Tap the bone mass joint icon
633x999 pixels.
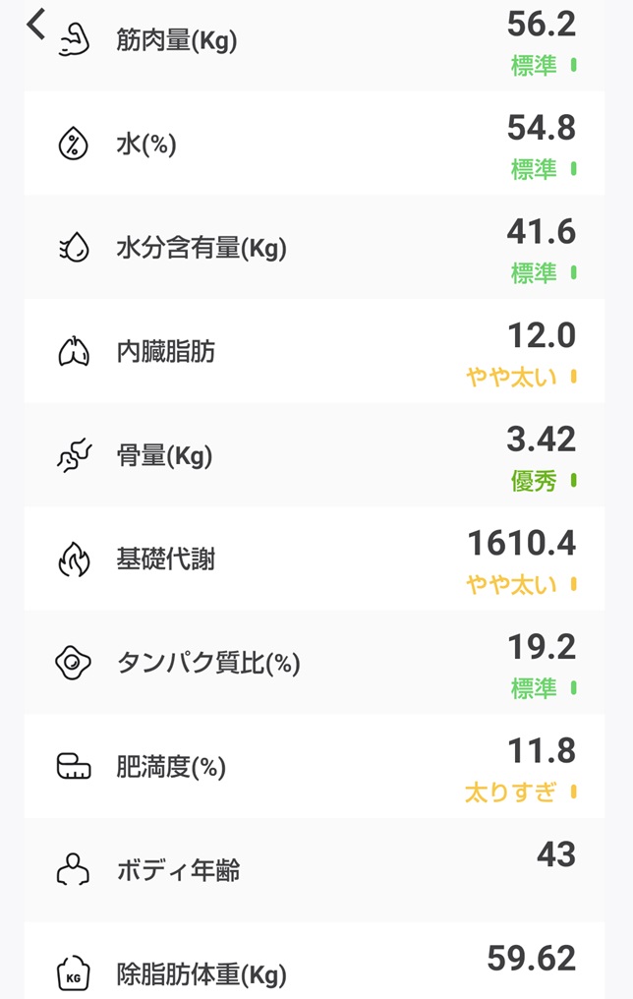[74, 455]
